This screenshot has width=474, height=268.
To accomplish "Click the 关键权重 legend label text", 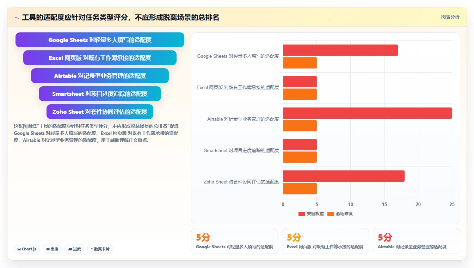I will (315, 214).
